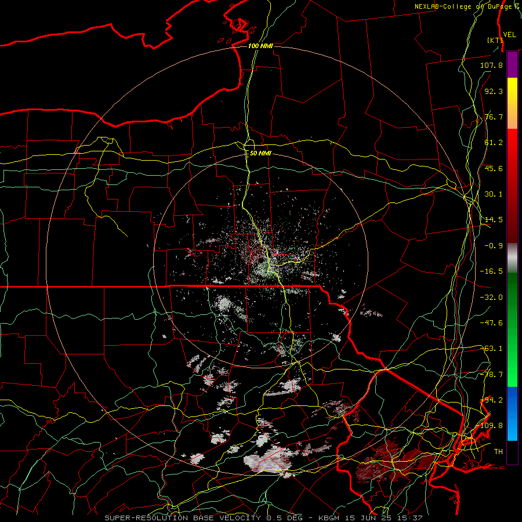Click the -47.6 velocity scale value
Screen dimensions: 522x522
coord(491,323)
